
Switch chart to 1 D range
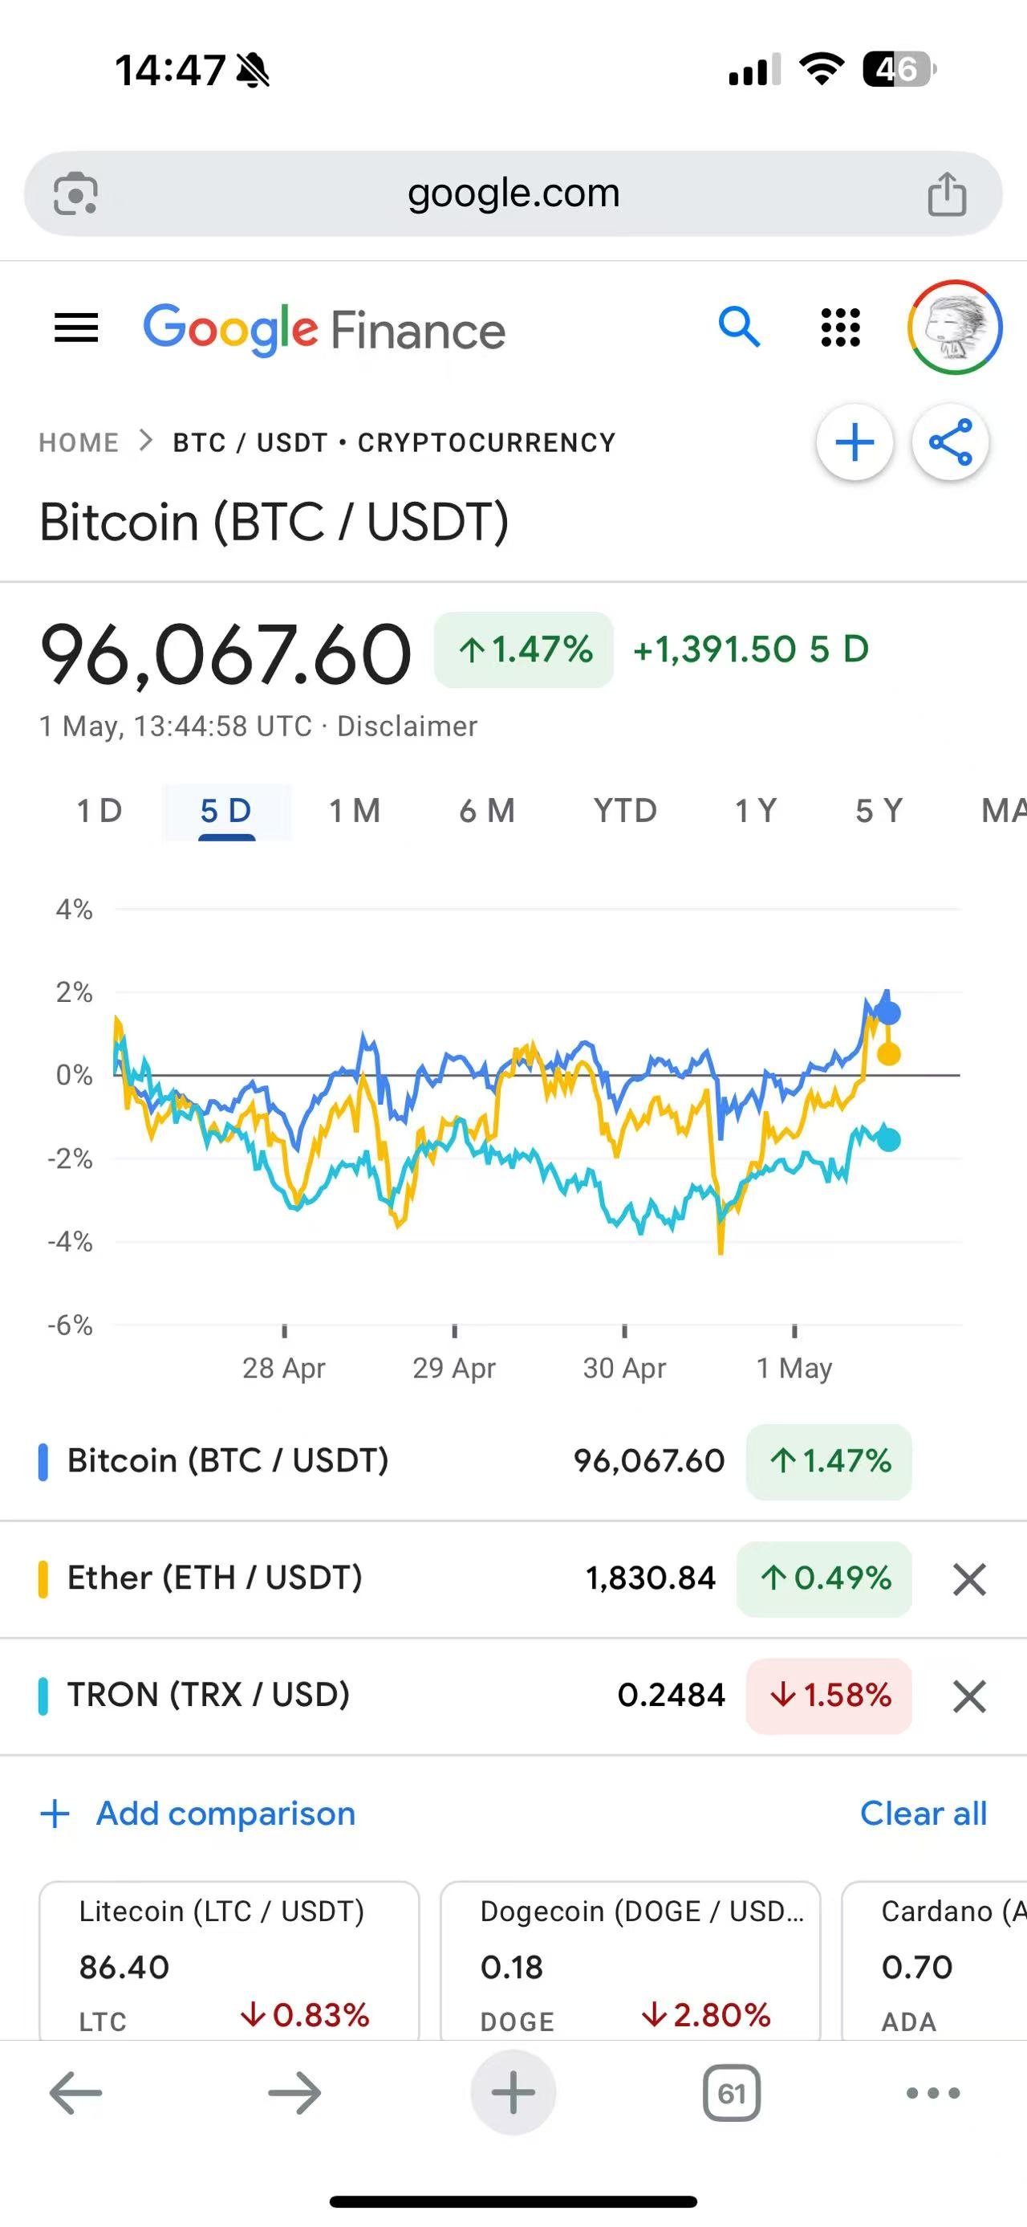click(x=99, y=811)
